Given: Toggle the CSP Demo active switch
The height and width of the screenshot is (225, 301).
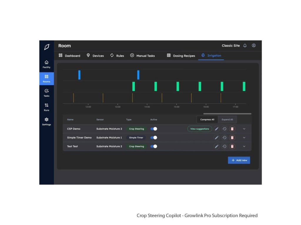Looking at the screenshot, I should (x=154, y=129).
